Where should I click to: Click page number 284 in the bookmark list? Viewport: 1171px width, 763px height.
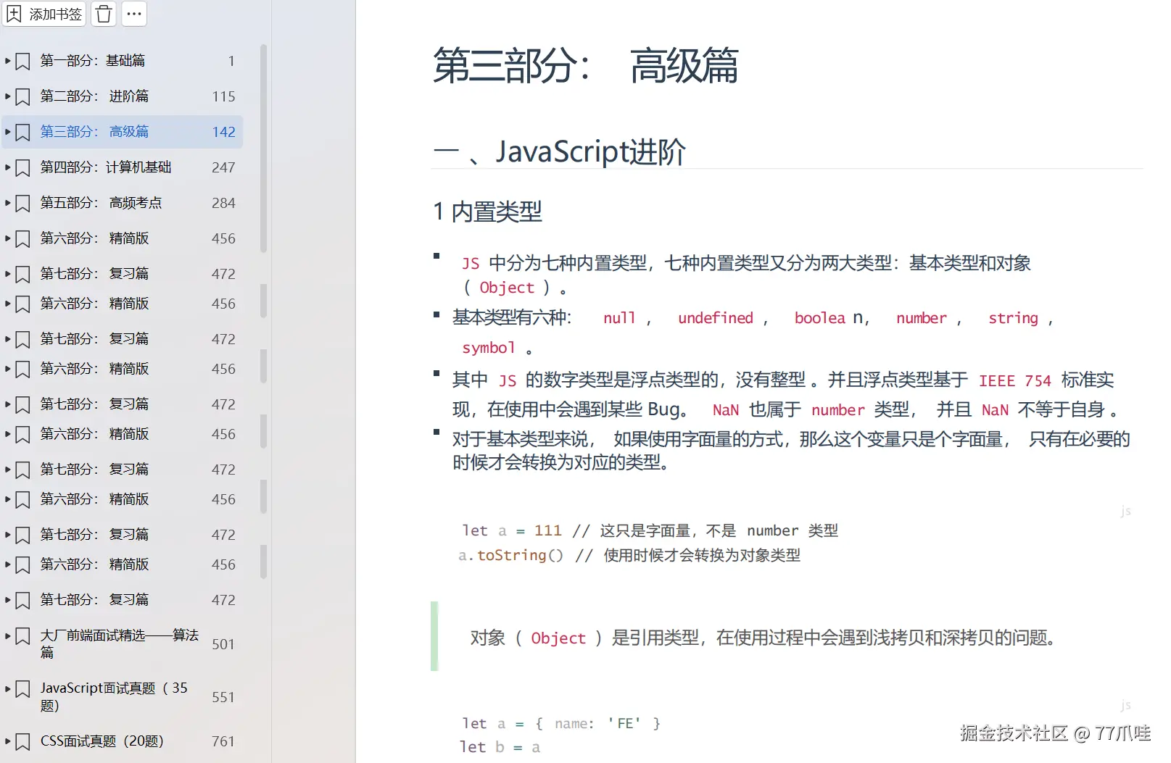coord(223,203)
